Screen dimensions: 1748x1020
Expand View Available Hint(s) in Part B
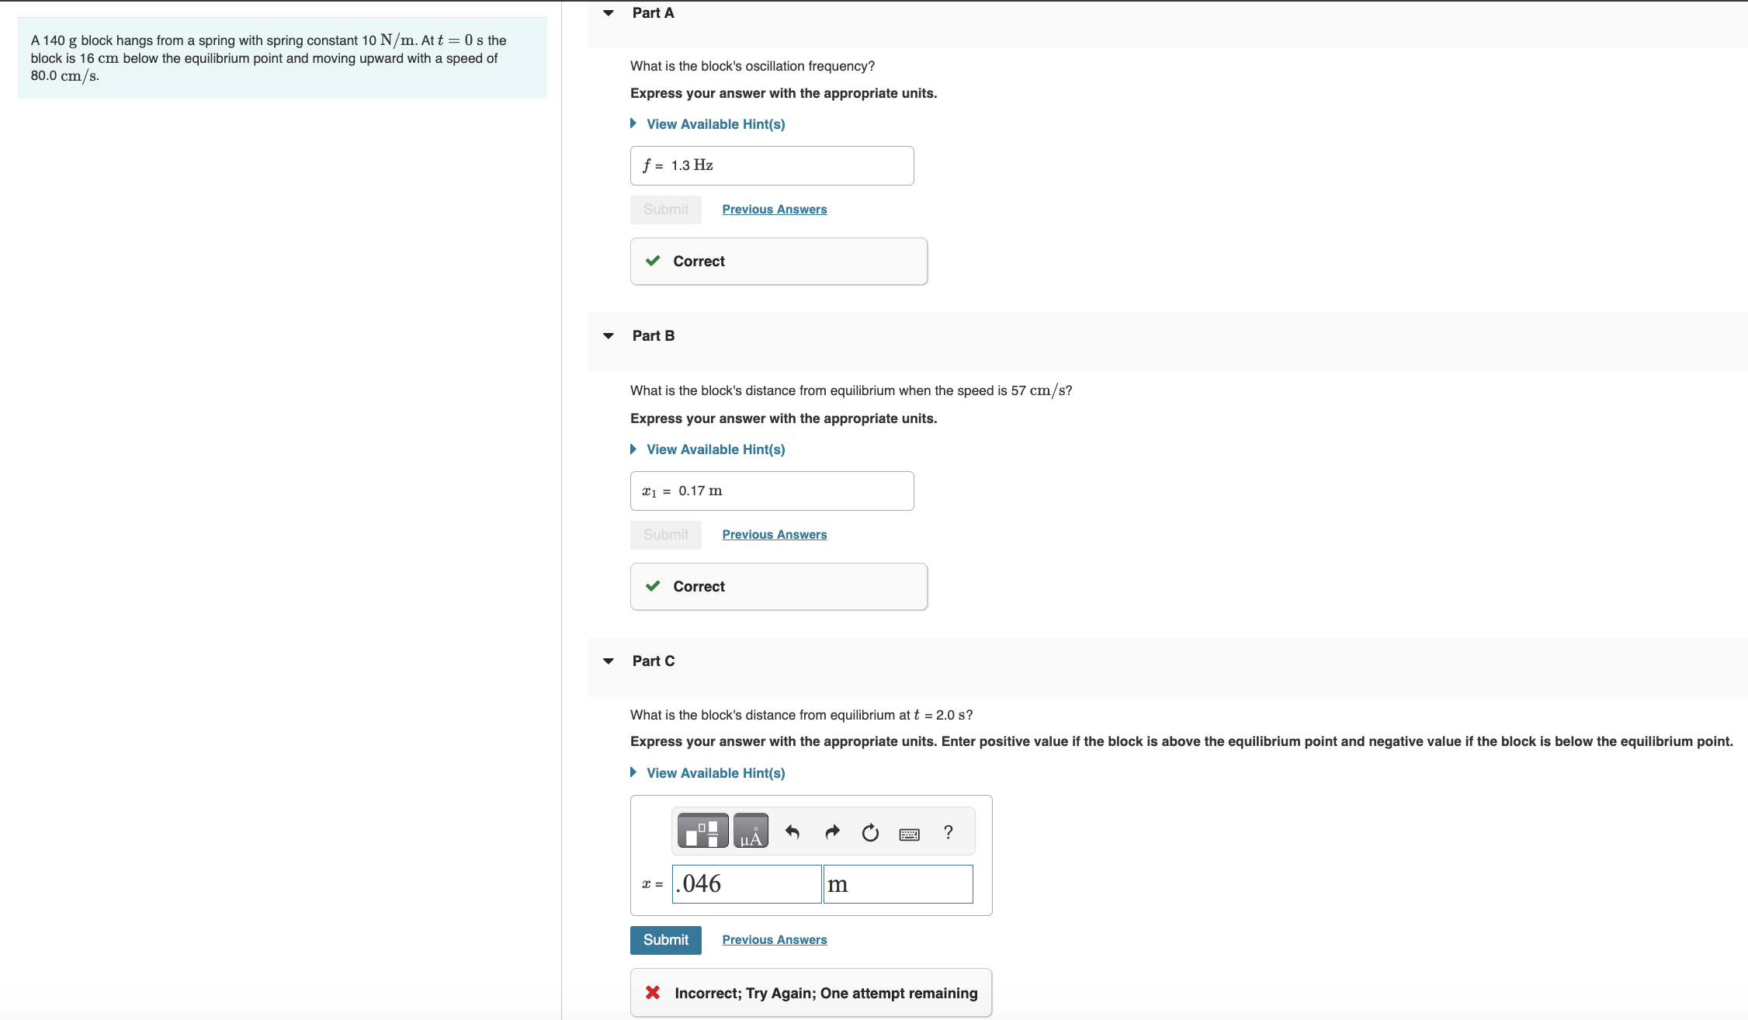click(715, 449)
